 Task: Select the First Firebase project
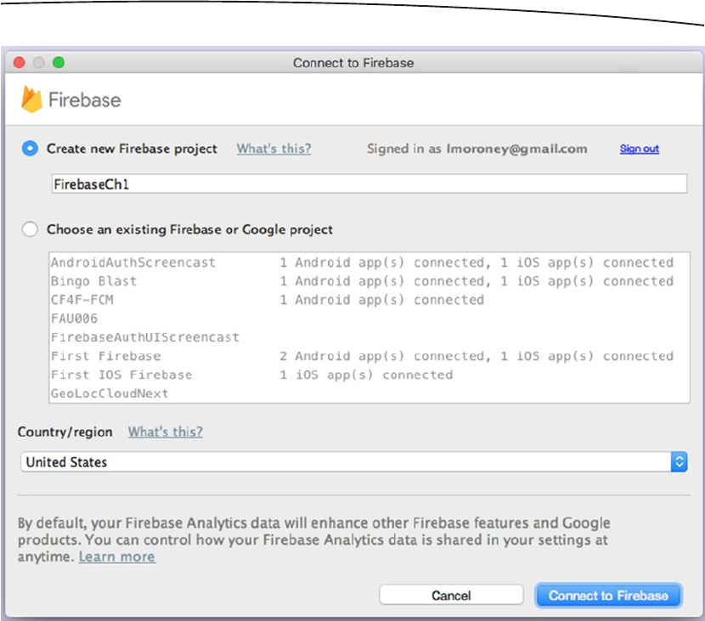coord(105,356)
